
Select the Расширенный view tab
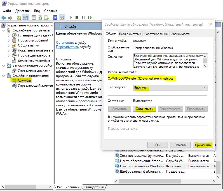68,187
